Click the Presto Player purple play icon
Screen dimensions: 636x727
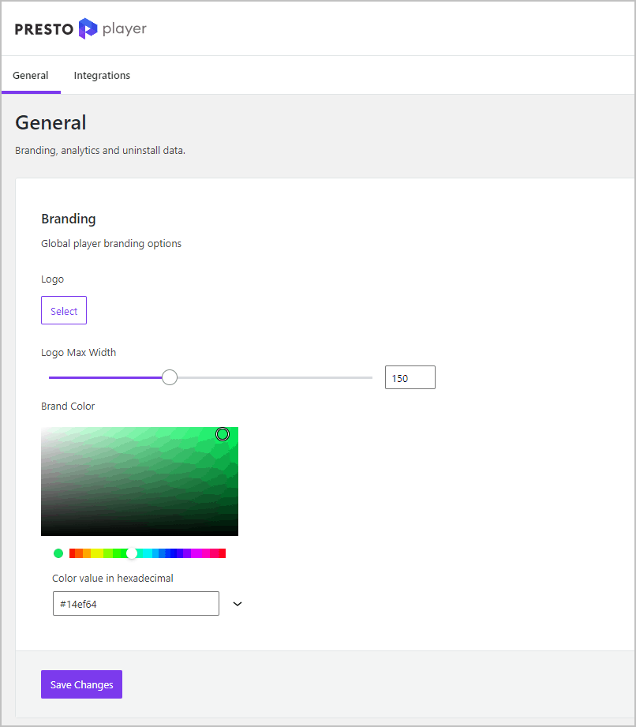tap(89, 28)
